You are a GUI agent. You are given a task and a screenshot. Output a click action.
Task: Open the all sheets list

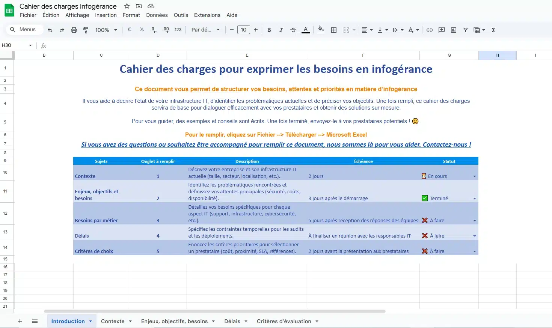pos(35,321)
